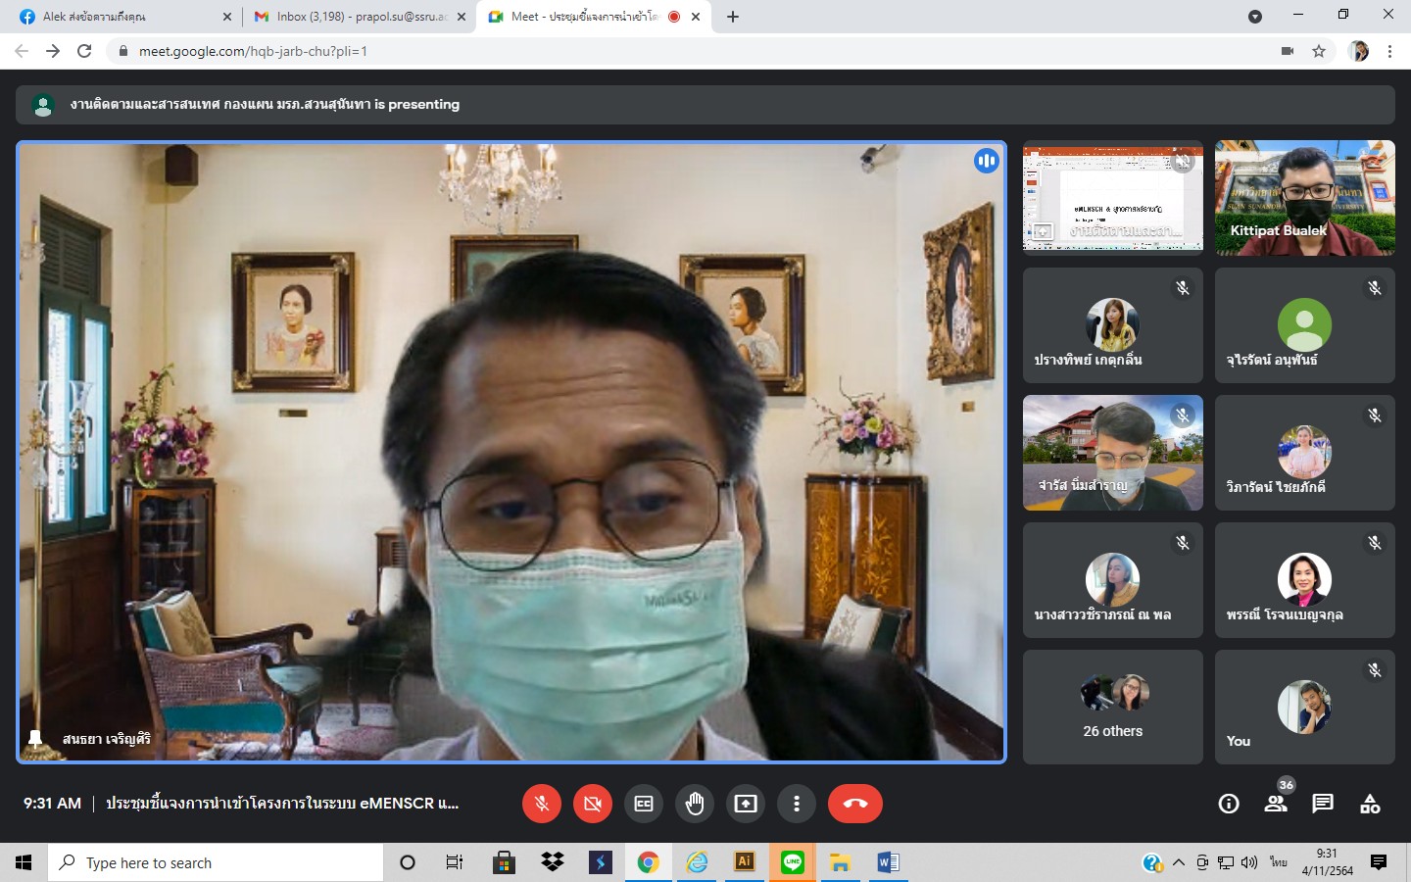The width and height of the screenshot is (1411, 882).
Task: Show the participants list
Action: (x=1276, y=804)
